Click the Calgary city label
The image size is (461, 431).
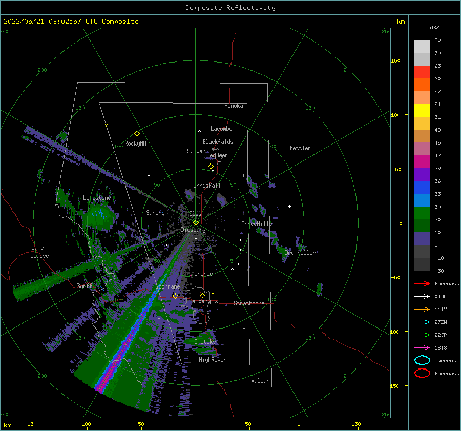200,301
